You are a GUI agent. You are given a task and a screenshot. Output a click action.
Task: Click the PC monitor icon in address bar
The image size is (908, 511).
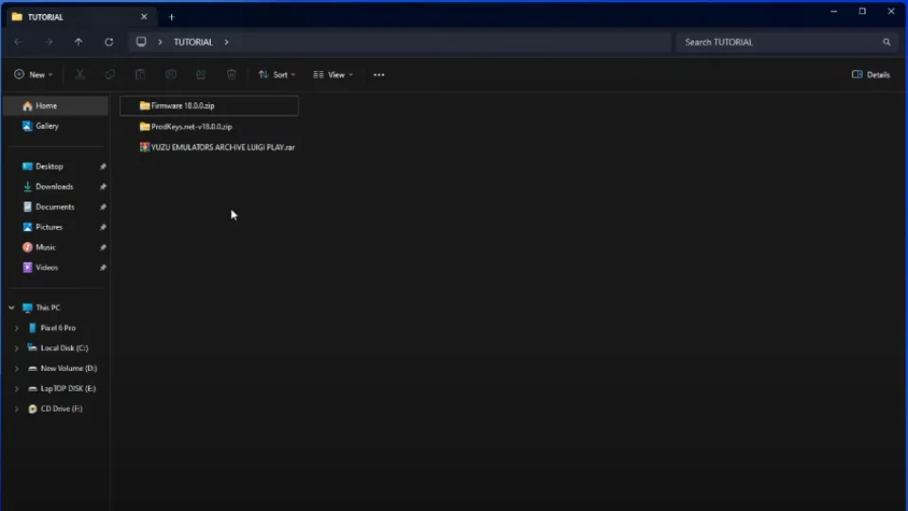tap(141, 42)
